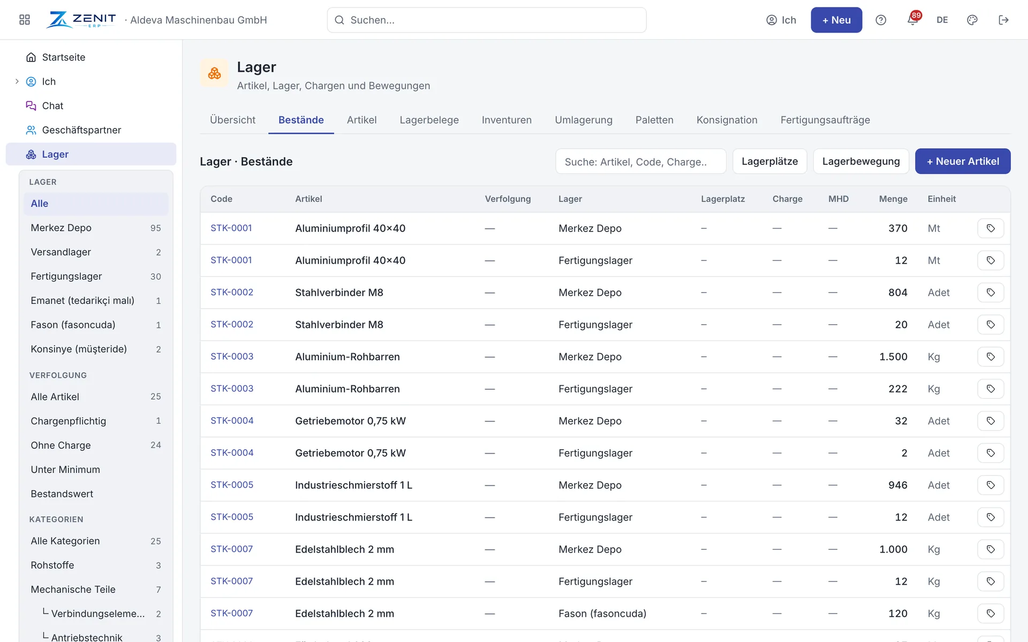Viewport: 1028px width, 642px height.
Task: Focus the global Suchen search field
Action: [x=487, y=20]
